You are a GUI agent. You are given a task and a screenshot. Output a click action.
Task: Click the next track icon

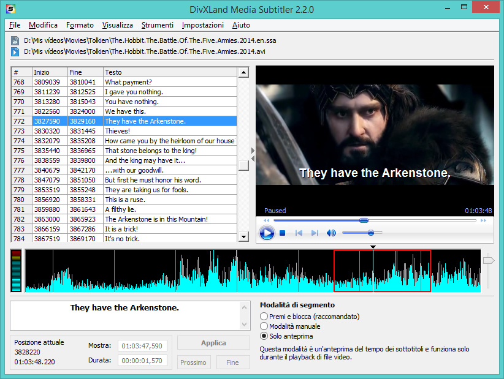315,233
